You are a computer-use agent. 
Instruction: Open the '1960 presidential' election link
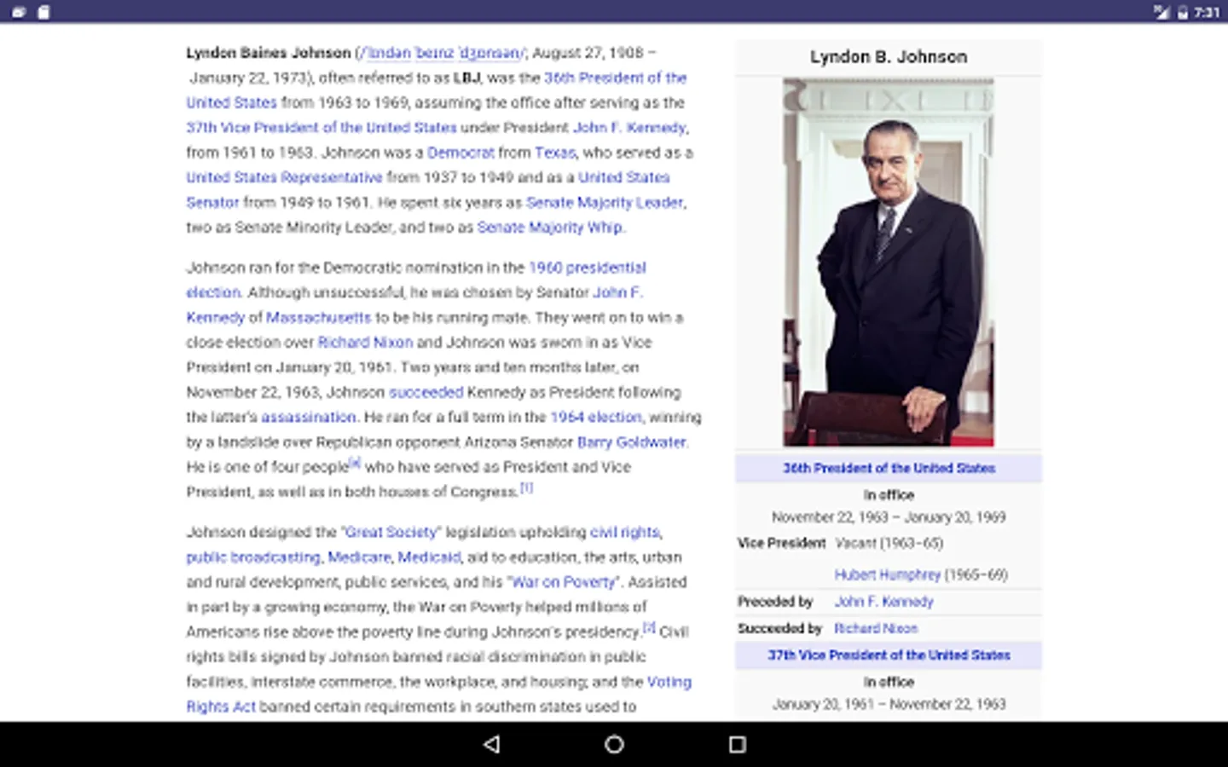click(x=588, y=268)
